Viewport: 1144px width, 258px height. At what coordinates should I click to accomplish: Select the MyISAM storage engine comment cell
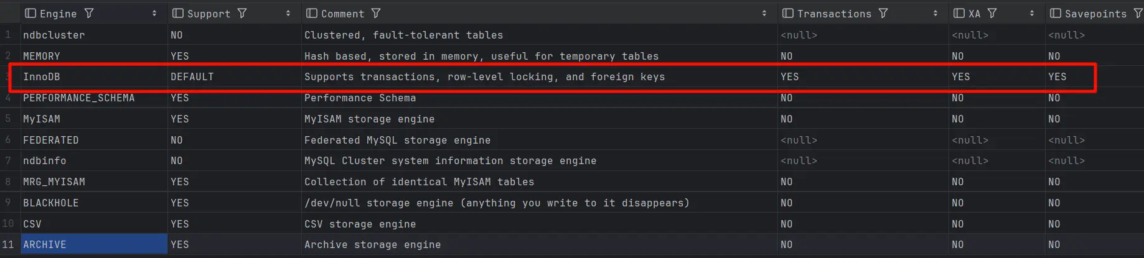click(x=540, y=119)
